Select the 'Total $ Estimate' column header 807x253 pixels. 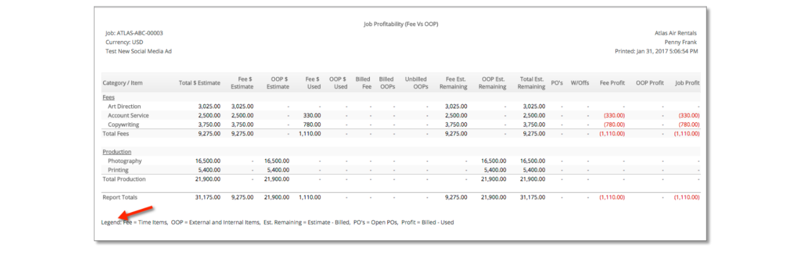[x=200, y=83]
